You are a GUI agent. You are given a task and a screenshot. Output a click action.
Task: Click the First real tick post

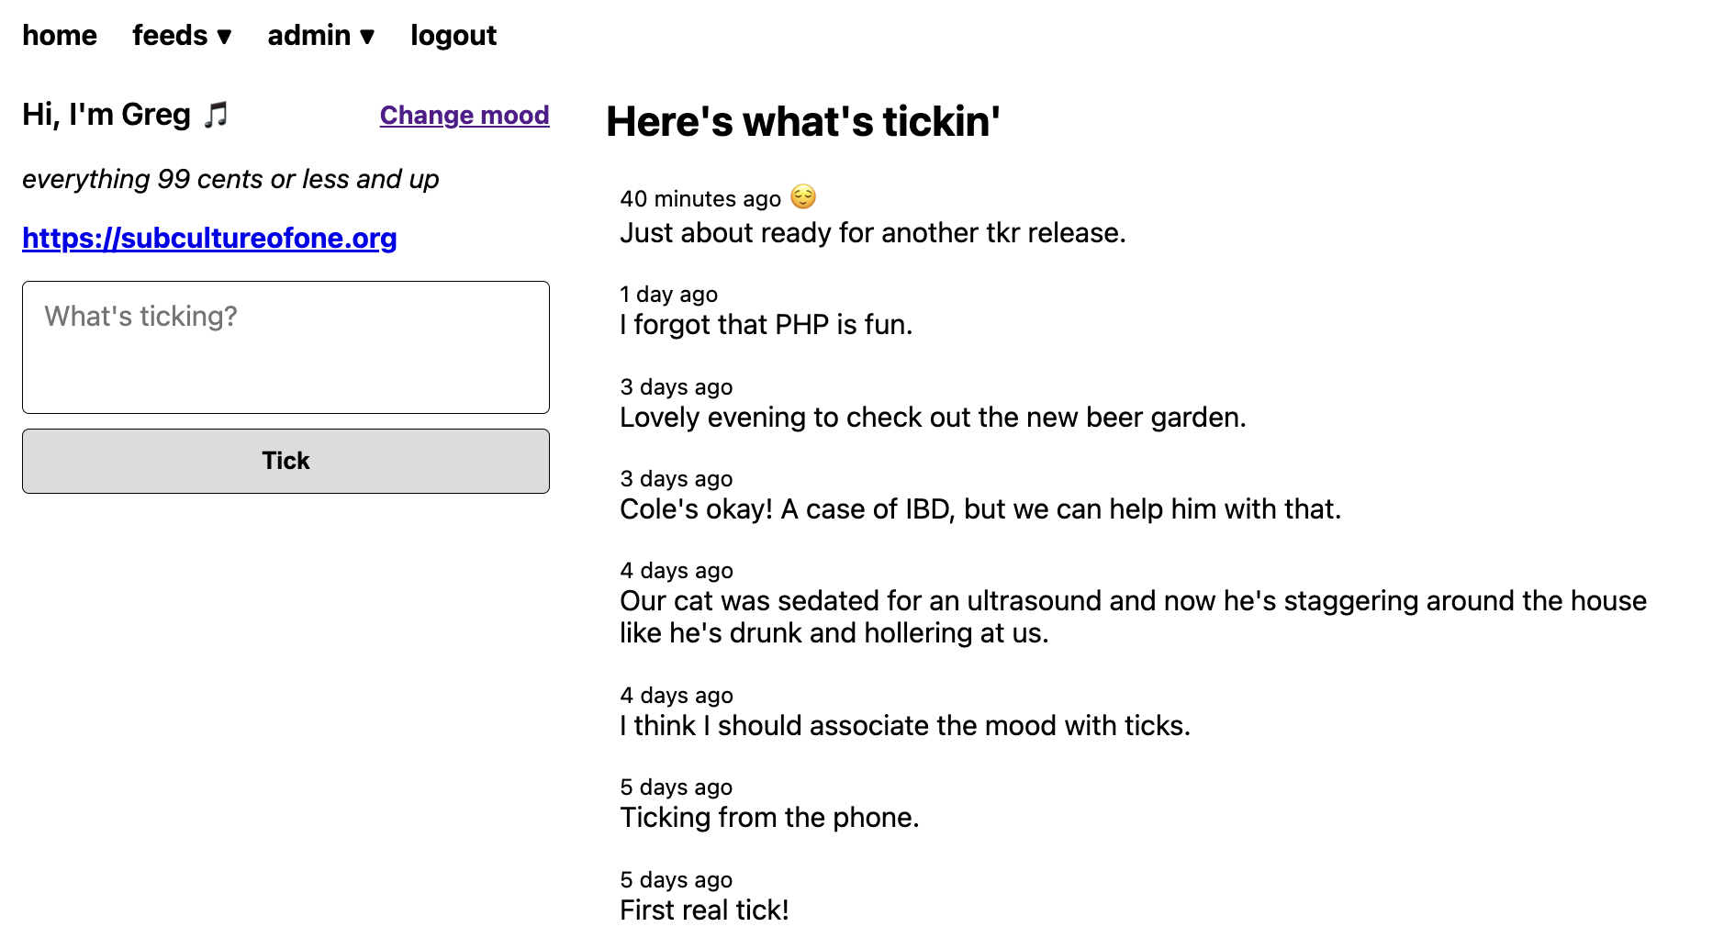pyautogui.click(x=704, y=910)
